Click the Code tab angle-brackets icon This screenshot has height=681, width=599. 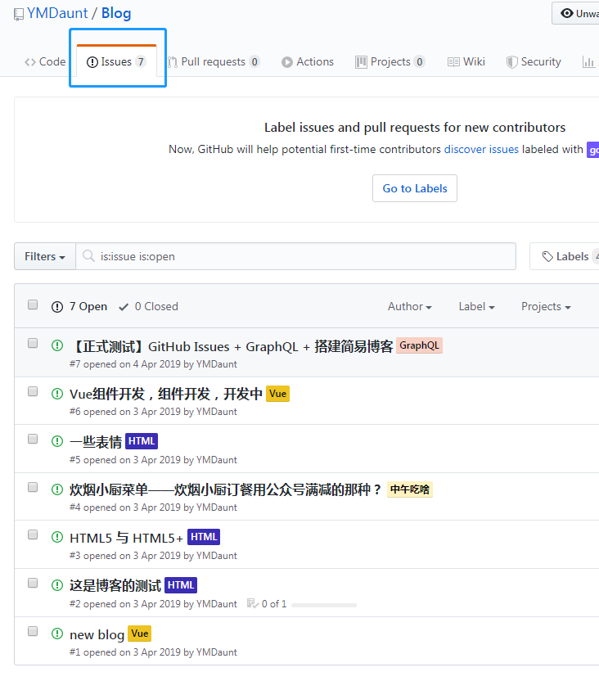30,62
